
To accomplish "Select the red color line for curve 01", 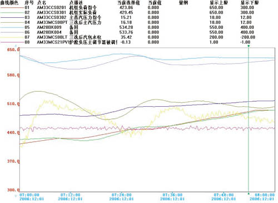I will click(12, 8).
